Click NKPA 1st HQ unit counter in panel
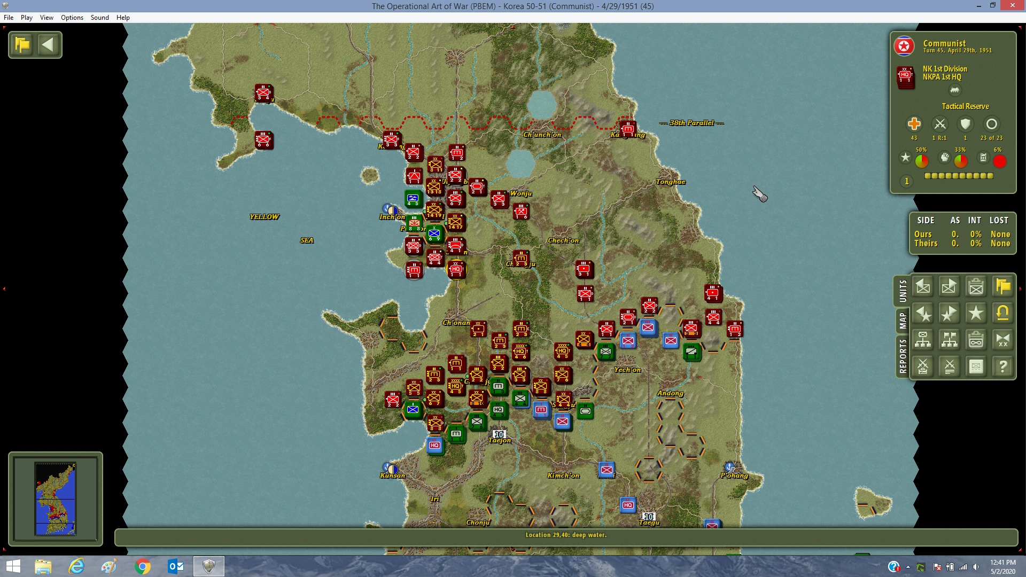 pyautogui.click(x=905, y=77)
